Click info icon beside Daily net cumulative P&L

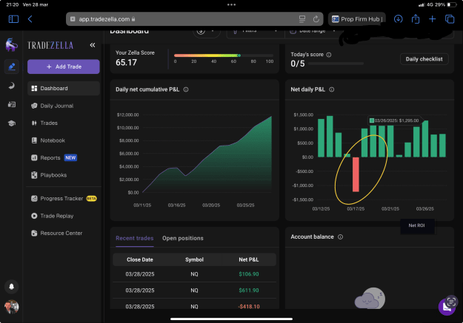point(186,89)
